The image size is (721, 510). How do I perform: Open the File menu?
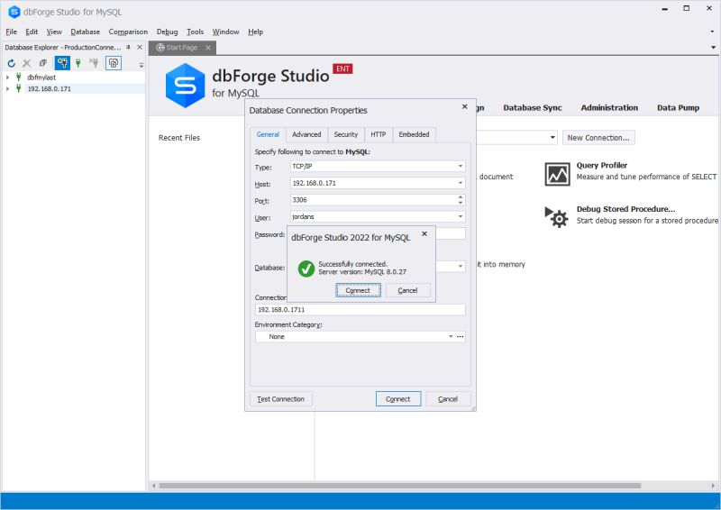tap(11, 32)
